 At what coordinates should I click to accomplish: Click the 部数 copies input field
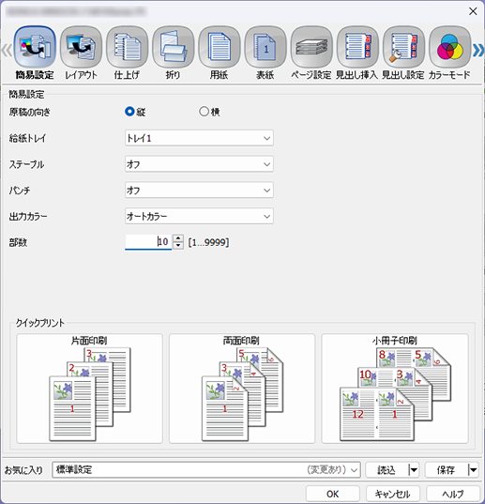click(x=148, y=242)
